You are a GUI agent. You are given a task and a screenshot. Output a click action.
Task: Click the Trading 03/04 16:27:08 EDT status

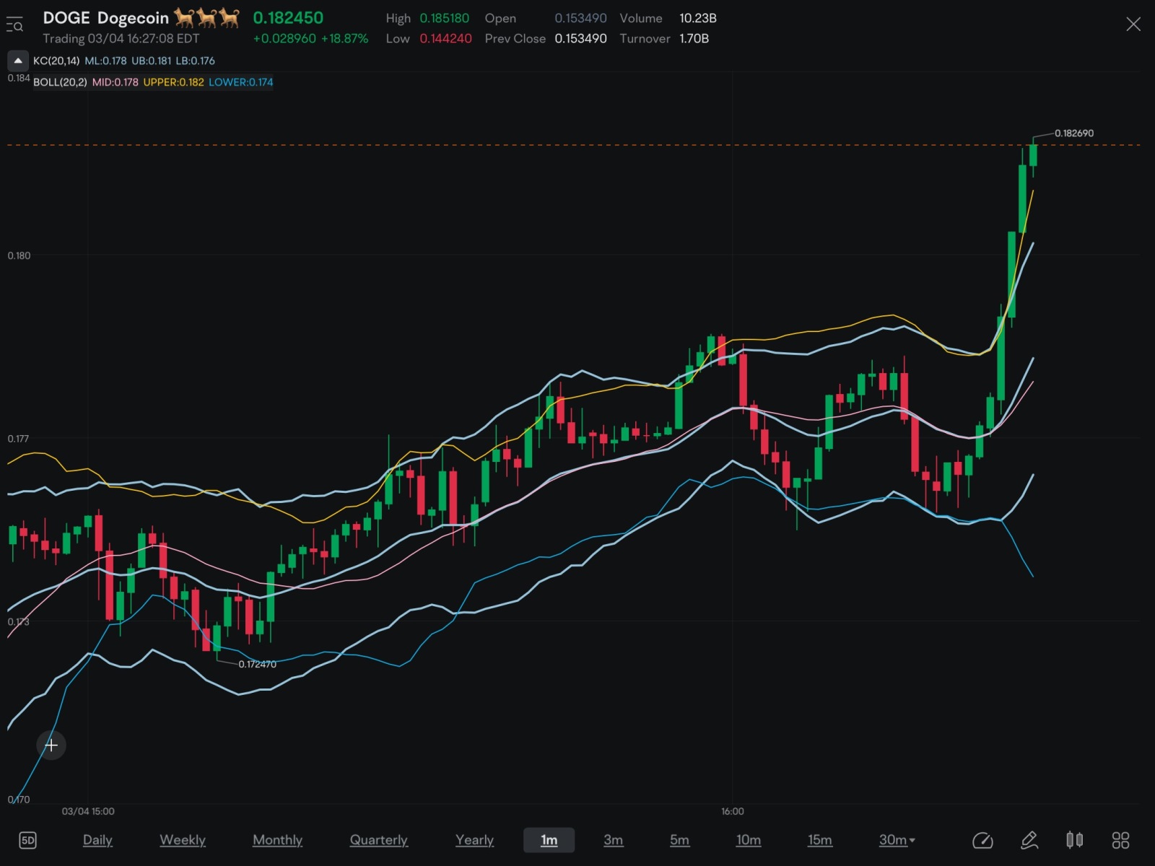121,39
